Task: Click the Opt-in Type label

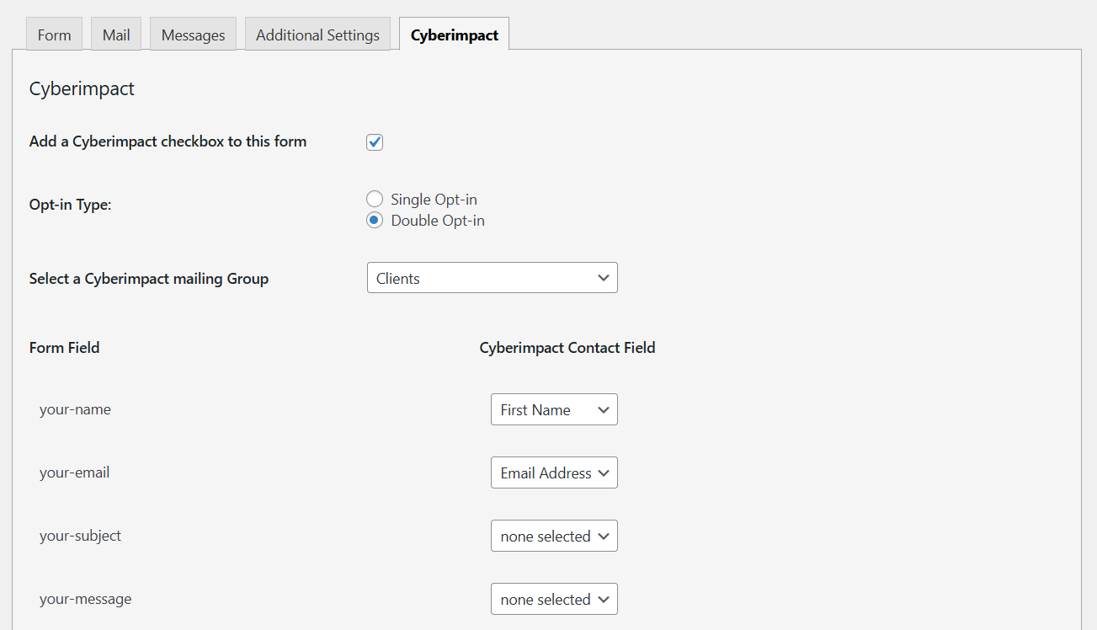Action: pyautogui.click(x=70, y=205)
